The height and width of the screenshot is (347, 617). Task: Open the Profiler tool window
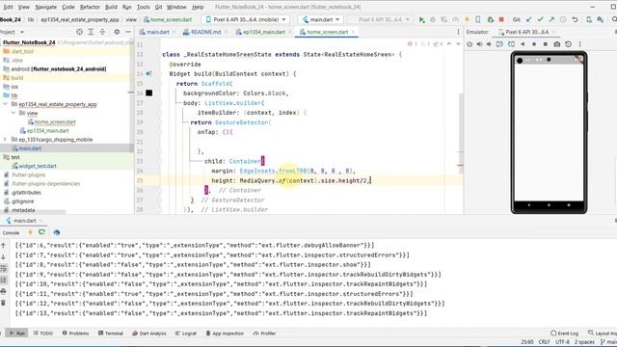coord(265,334)
